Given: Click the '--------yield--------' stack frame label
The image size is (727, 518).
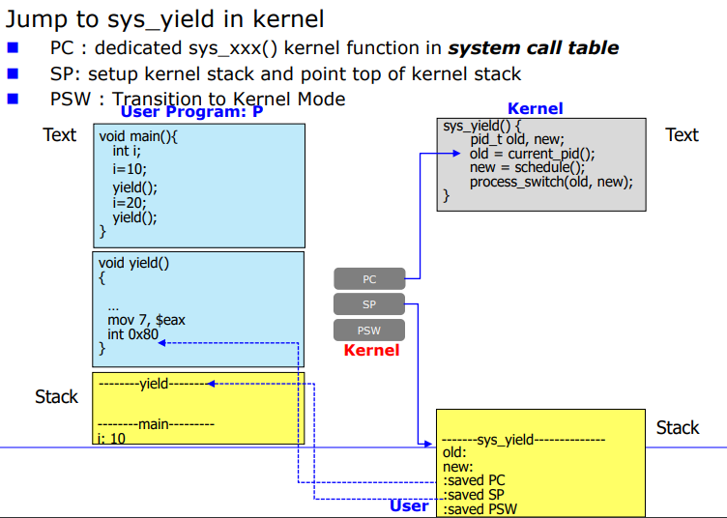Looking at the screenshot, I should tap(154, 384).
